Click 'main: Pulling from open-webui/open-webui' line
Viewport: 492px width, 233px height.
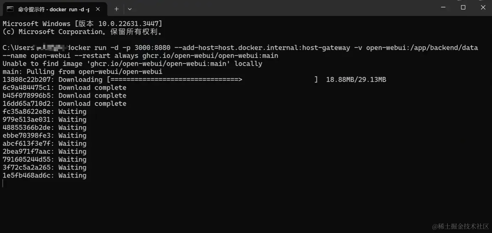82,72
